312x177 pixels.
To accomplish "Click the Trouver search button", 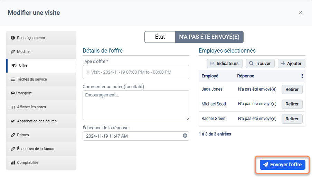I will (260, 64).
